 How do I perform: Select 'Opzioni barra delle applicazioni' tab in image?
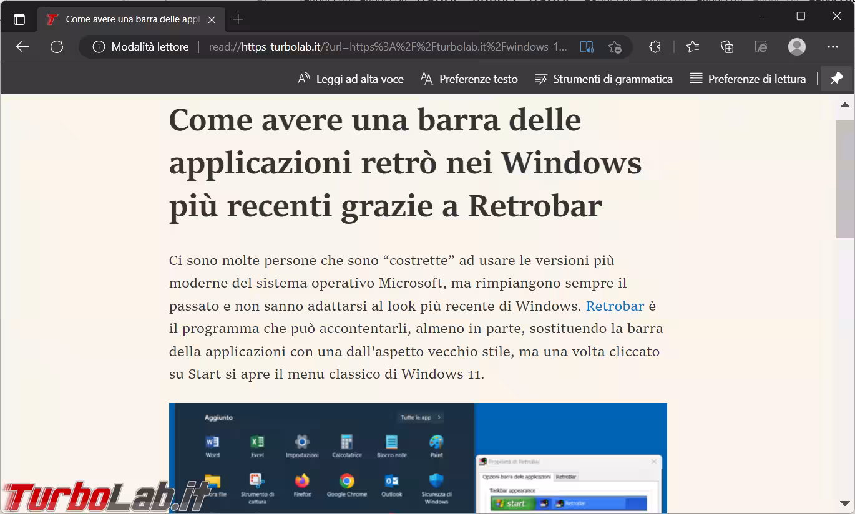click(x=516, y=477)
